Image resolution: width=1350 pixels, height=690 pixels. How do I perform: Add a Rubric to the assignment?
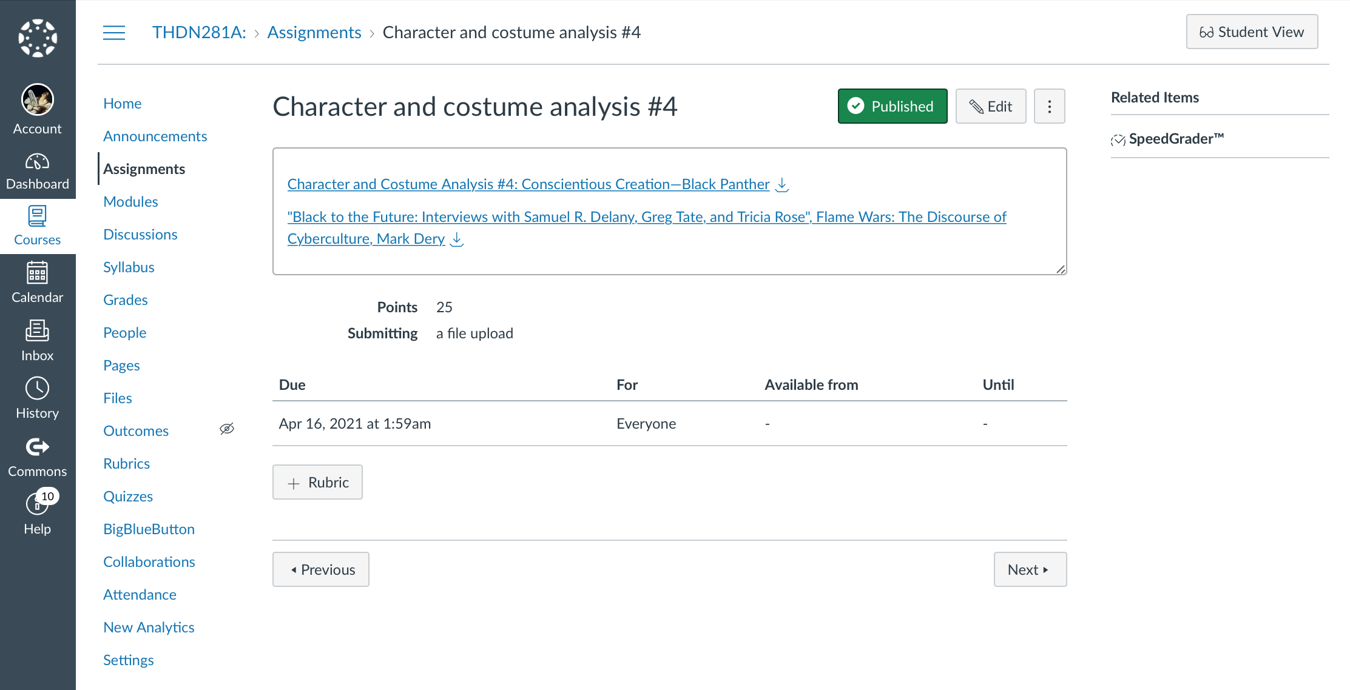click(317, 482)
